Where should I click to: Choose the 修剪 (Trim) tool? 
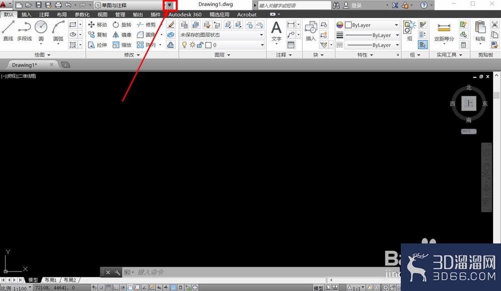coord(146,25)
